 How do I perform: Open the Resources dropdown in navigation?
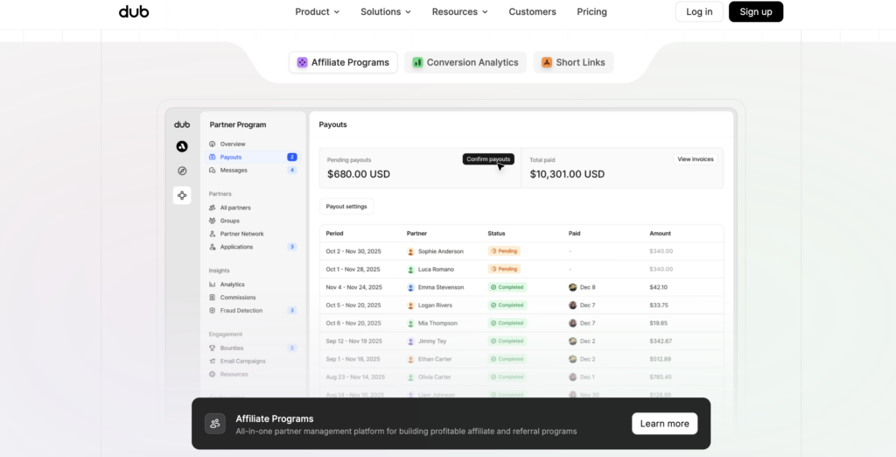(x=460, y=11)
